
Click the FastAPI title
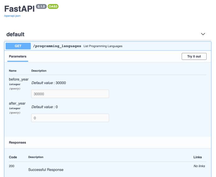19,9
